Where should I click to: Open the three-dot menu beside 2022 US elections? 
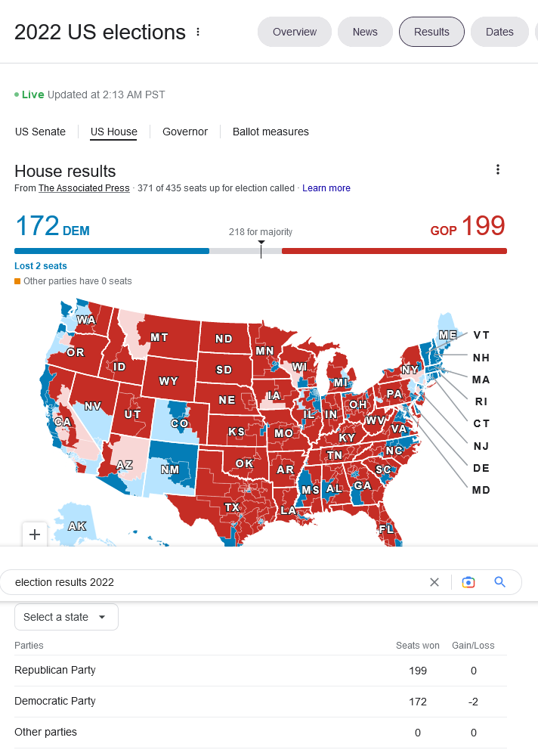click(198, 32)
